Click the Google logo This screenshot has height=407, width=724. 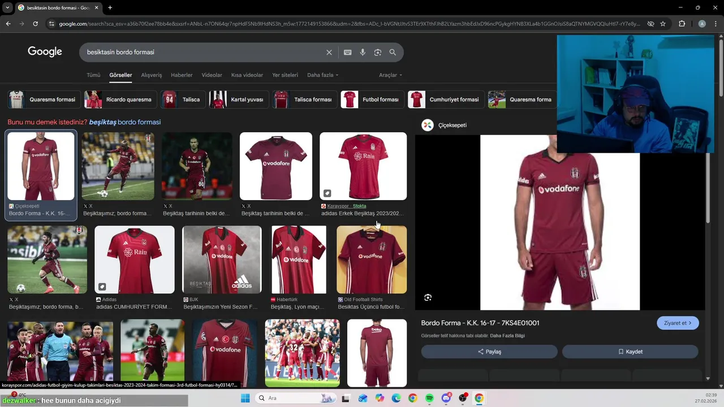point(45,52)
